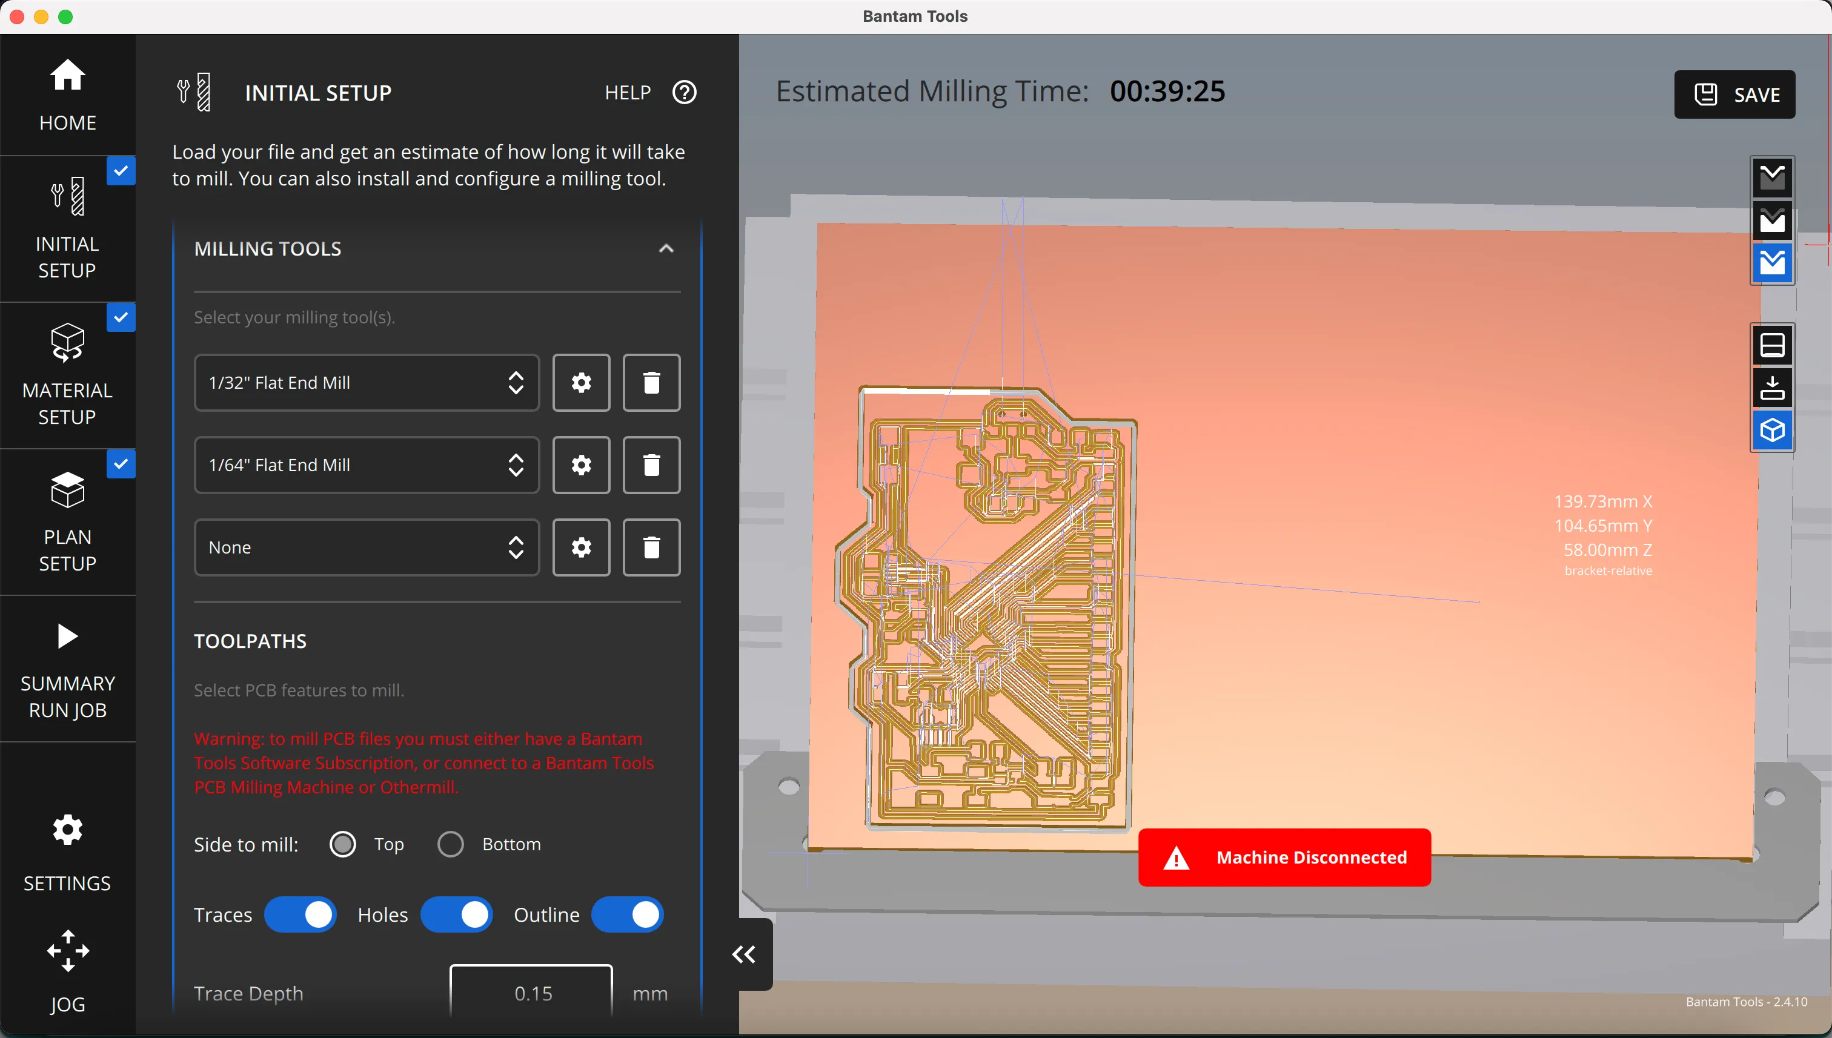Viewport: 1832px width, 1038px height.
Task: Click the 139.73mm X coordinate readout
Action: (1603, 501)
